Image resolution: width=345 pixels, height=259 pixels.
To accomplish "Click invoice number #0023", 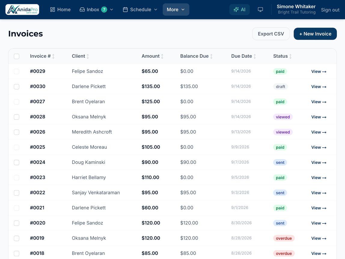I will point(38,177).
